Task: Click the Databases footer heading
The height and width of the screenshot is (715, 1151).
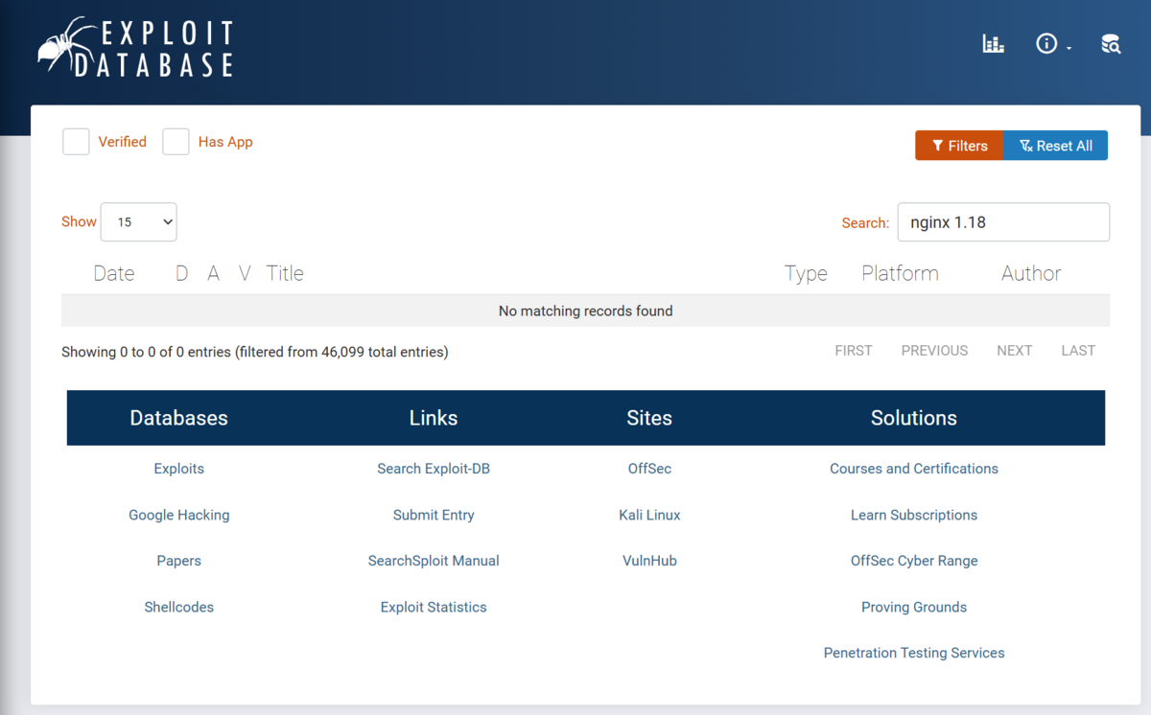Action: coord(178,418)
